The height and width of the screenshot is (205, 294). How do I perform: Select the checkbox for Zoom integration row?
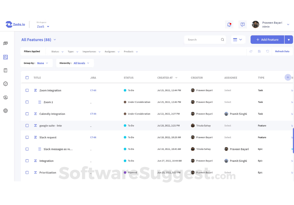27,90
